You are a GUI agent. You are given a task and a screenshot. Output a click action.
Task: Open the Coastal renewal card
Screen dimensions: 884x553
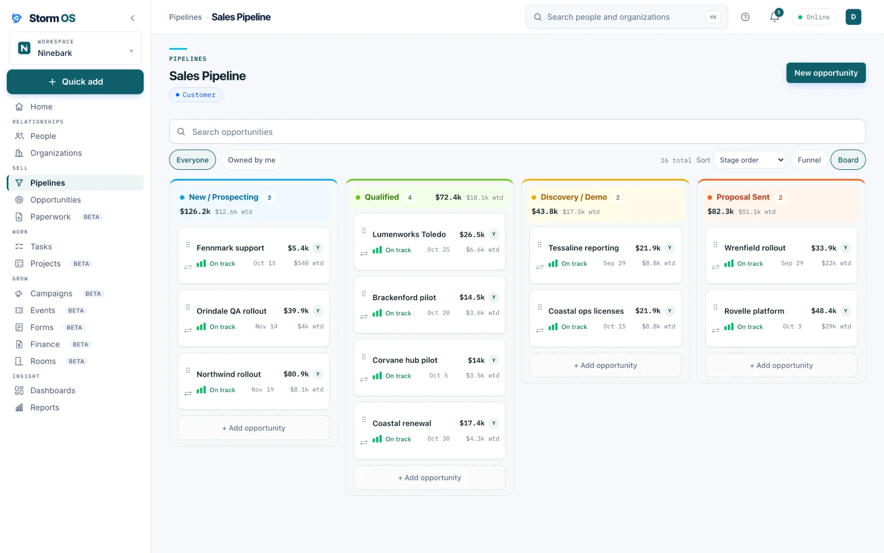(x=429, y=431)
